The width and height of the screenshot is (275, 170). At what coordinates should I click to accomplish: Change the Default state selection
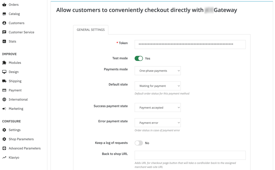(x=158, y=86)
